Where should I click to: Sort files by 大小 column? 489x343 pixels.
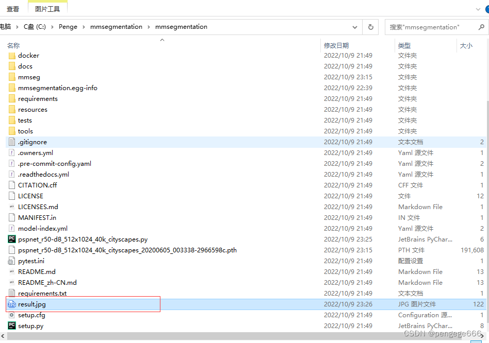pyautogui.click(x=466, y=45)
